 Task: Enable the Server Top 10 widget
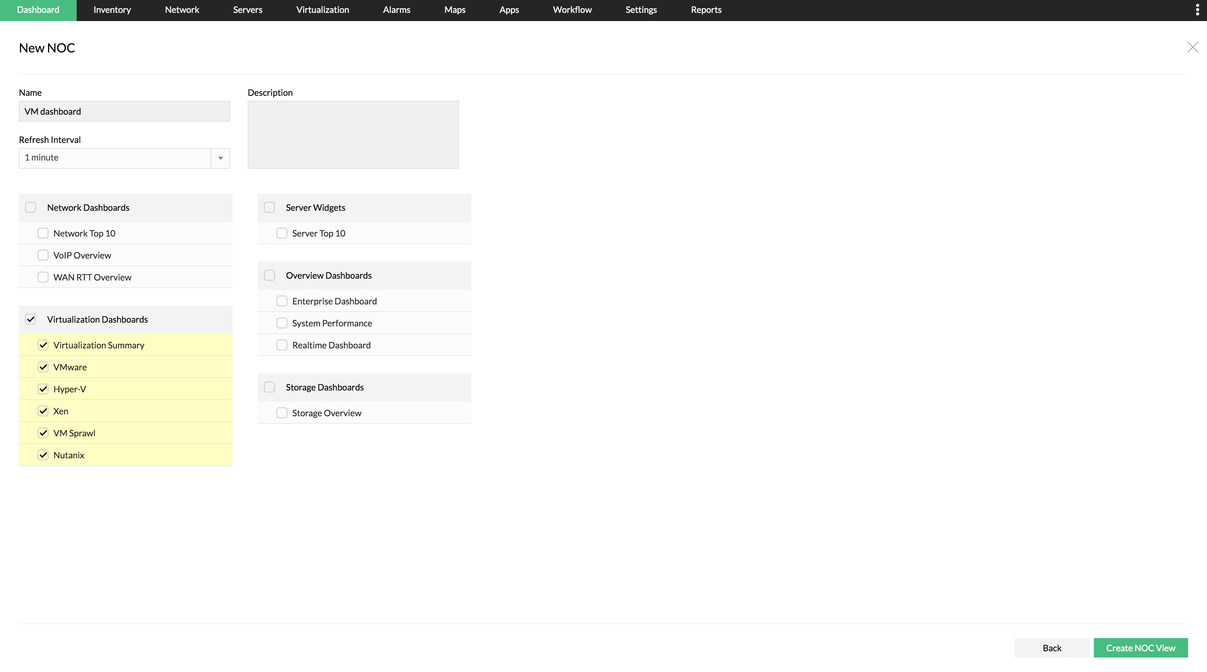pos(282,233)
